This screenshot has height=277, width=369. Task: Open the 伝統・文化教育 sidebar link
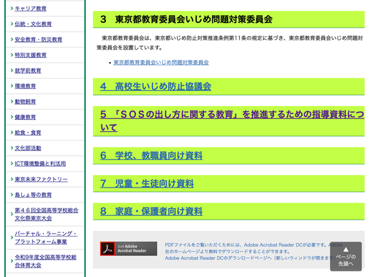pos(33,24)
